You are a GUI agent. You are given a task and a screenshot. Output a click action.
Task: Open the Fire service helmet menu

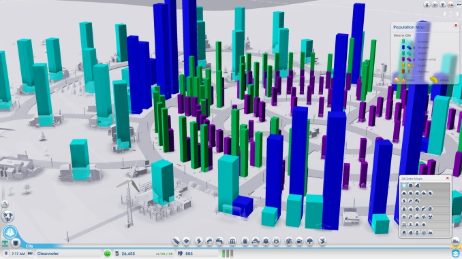tap(256, 241)
